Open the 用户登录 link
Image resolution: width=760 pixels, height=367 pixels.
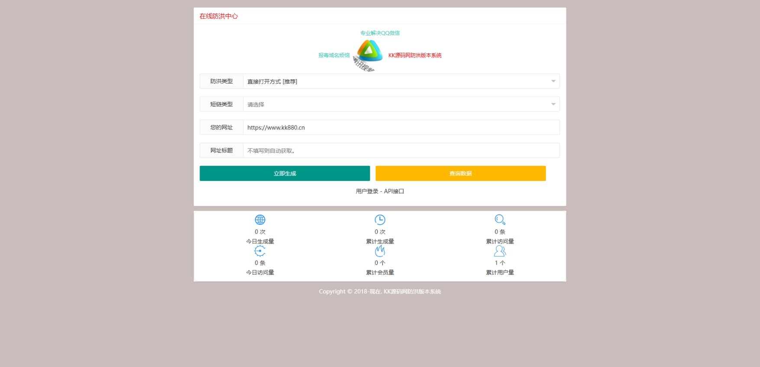click(367, 191)
